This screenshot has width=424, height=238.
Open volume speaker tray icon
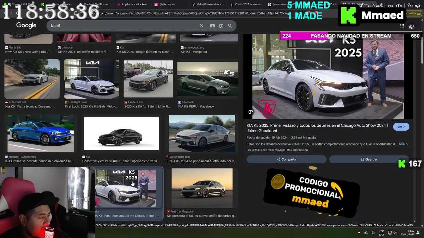pyautogui.click(x=395, y=233)
